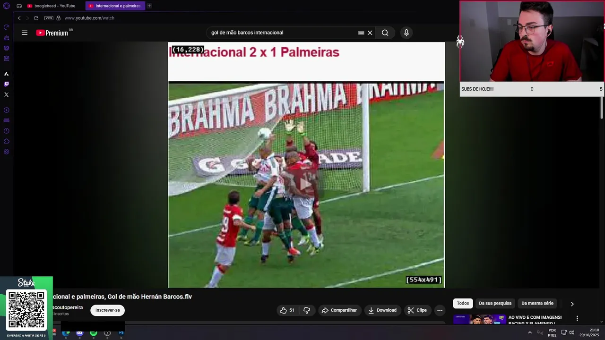The height and width of the screenshot is (340, 605).
Task: Click the padlock site security icon
Action: pos(59,18)
